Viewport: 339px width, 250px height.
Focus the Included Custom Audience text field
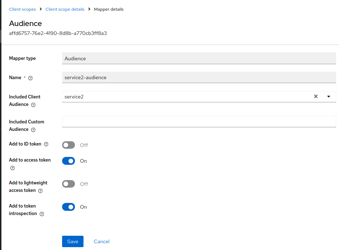point(199,122)
